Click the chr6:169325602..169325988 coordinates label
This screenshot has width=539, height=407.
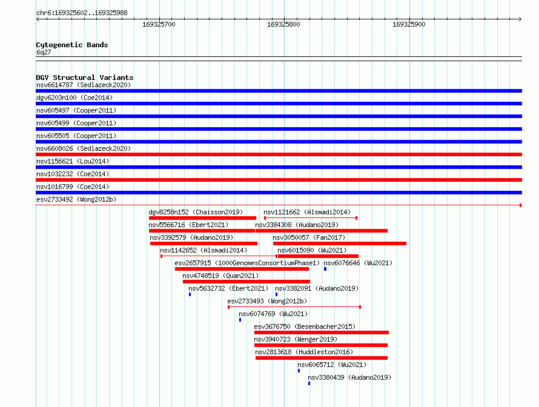(82, 13)
